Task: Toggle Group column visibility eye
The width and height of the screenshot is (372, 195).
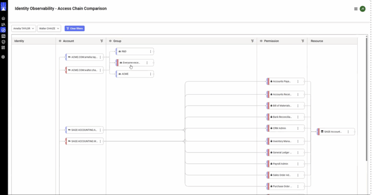Action: point(110,41)
